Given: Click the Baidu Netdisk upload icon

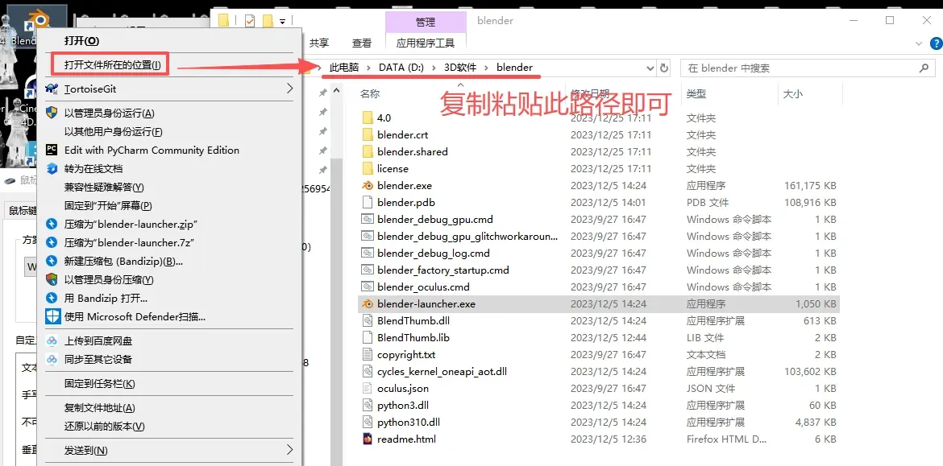Looking at the screenshot, I should tap(52, 341).
